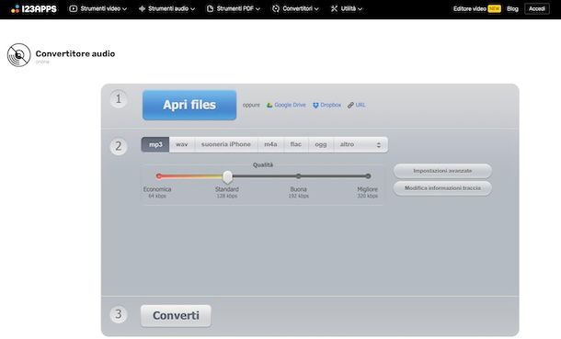Click the Convertitore audio disc icon
The image size is (561, 339).
click(x=19, y=55)
